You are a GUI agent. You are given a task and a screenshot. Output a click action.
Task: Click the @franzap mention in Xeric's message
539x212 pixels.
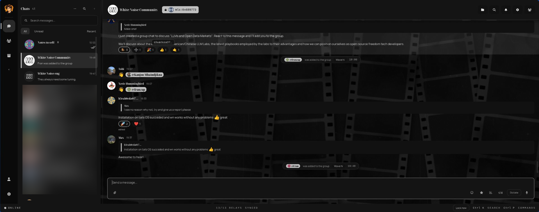click(136, 90)
